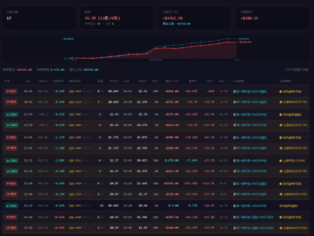The image size is (314, 236).
Task: Click yellow coin icon in 13:47 exit row
Action: (281, 138)
